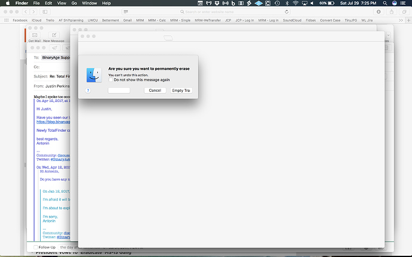412x257 pixels.
Task: Open the battery status in menu bar
Action: click(x=327, y=3)
